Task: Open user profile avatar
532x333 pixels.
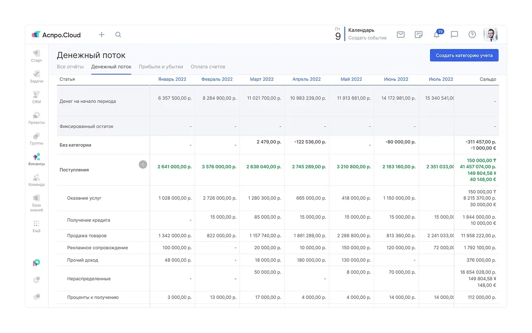Action: (490, 35)
